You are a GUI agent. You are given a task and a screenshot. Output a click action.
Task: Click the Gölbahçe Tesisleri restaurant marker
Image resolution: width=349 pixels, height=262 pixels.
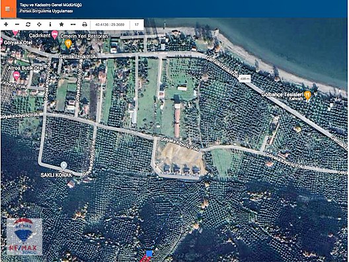pyautogui.click(x=307, y=95)
